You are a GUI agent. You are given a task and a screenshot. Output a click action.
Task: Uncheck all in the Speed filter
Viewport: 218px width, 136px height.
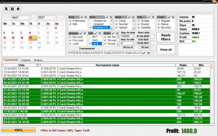133,17
